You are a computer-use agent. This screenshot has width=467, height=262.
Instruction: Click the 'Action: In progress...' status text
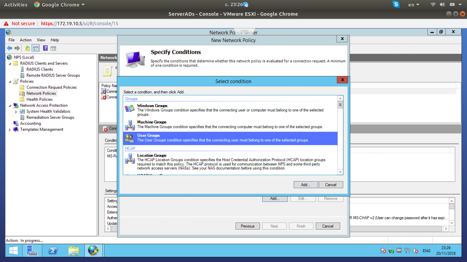[25, 241]
